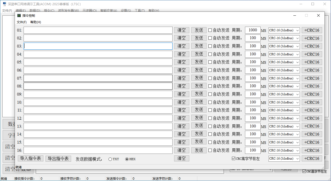Expand the CRC type dropdown on row 10
Viewport: 331px width, 181px height.
[x=284, y=102]
